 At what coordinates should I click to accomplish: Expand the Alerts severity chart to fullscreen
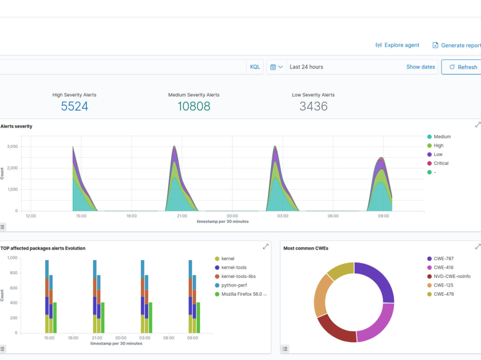(478, 125)
